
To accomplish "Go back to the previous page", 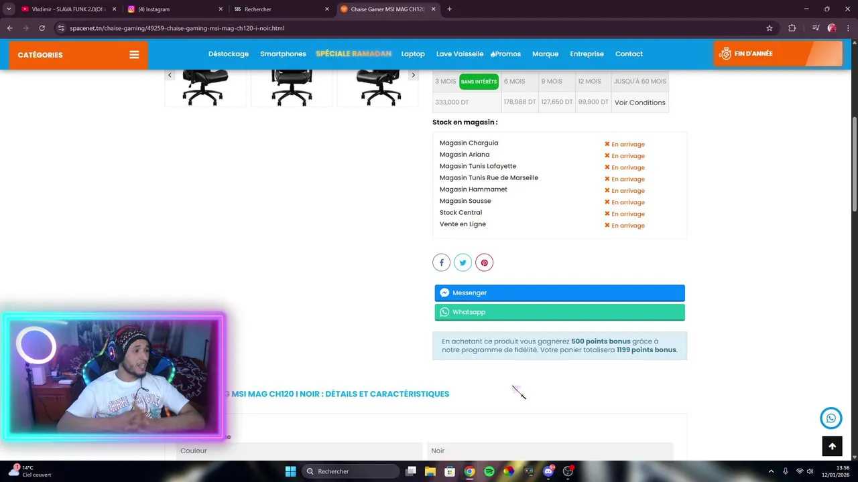I will click(9, 28).
